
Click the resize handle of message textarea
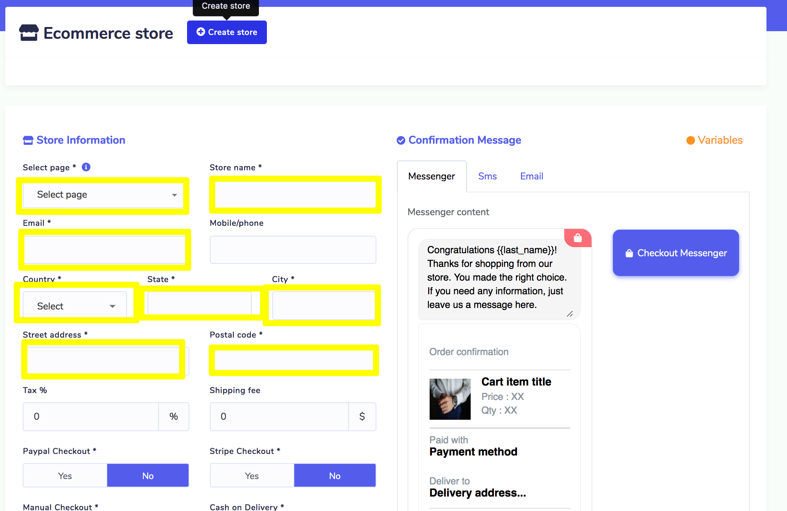pos(570,314)
